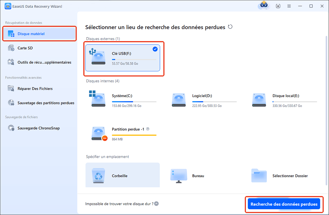Click the '53.57 Go/58.58 Go' text
This screenshot has height=215, width=329.
coord(125,63)
